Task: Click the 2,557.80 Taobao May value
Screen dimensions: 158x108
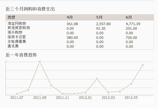Action: tap(103, 24)
